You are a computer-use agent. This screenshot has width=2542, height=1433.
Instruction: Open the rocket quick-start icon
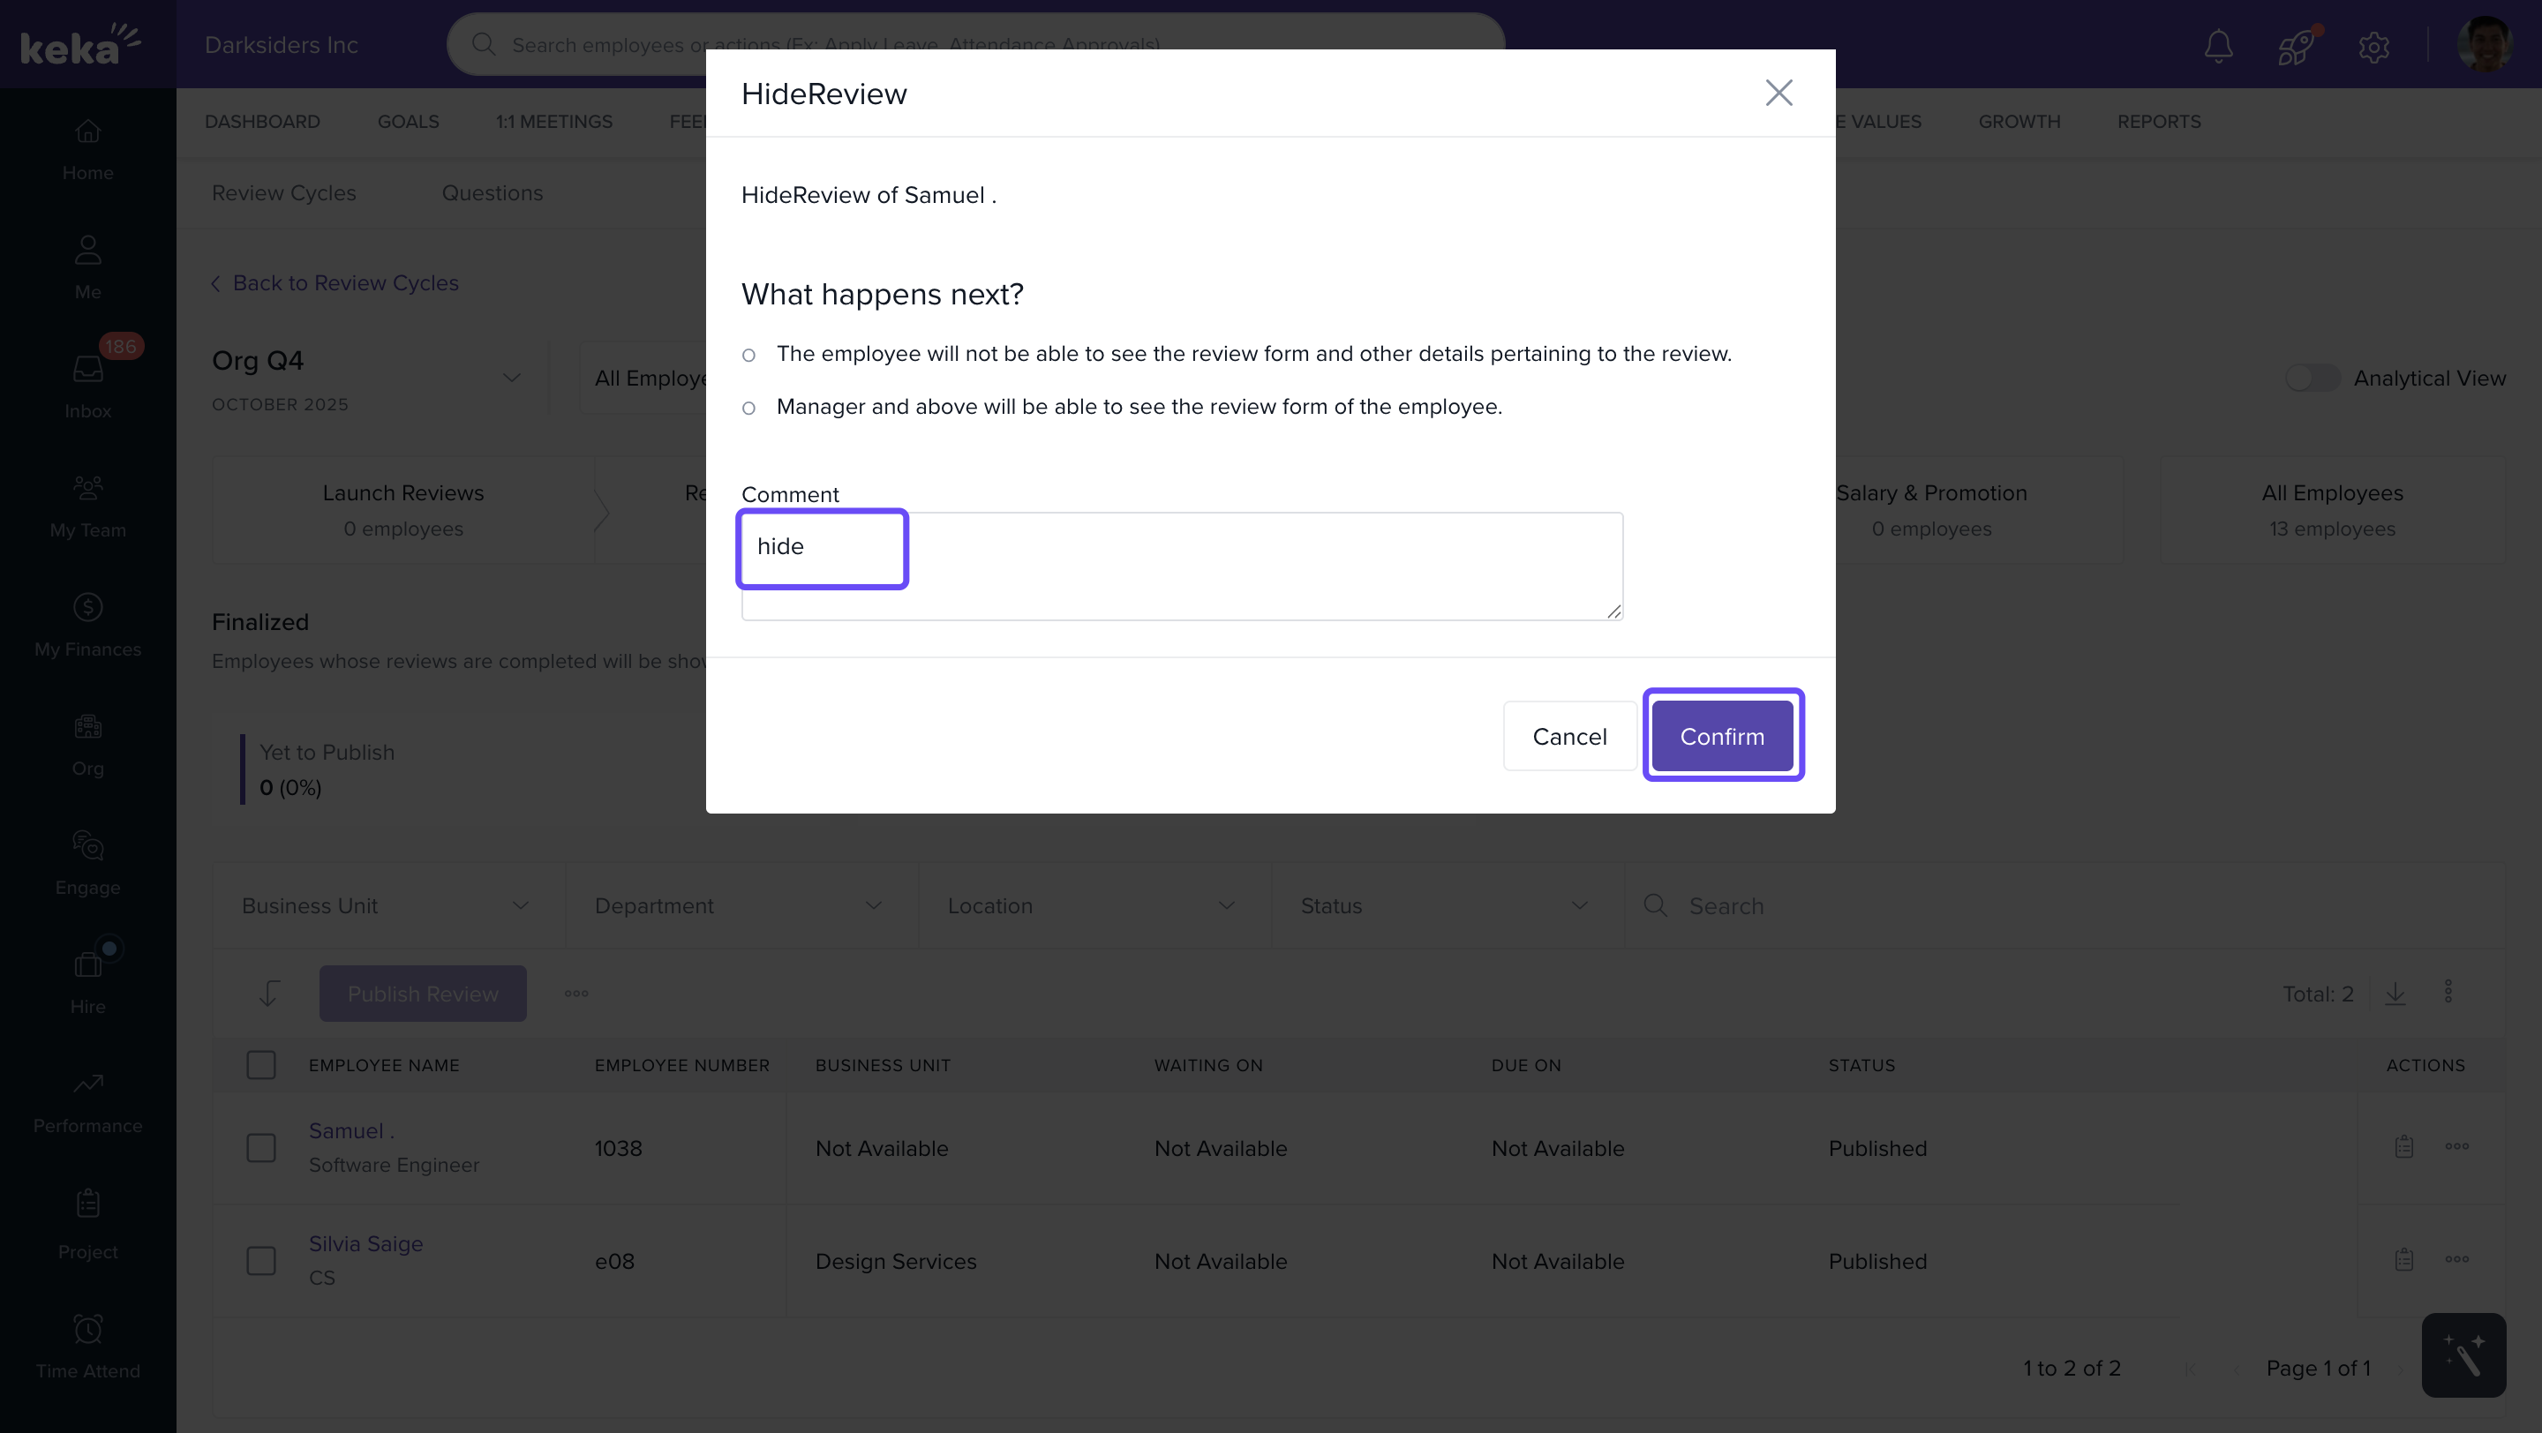(2295, 45)
